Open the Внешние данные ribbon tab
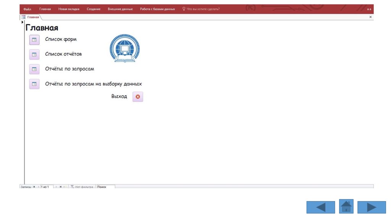The image size is (391, 219). [x=120, y=9]
